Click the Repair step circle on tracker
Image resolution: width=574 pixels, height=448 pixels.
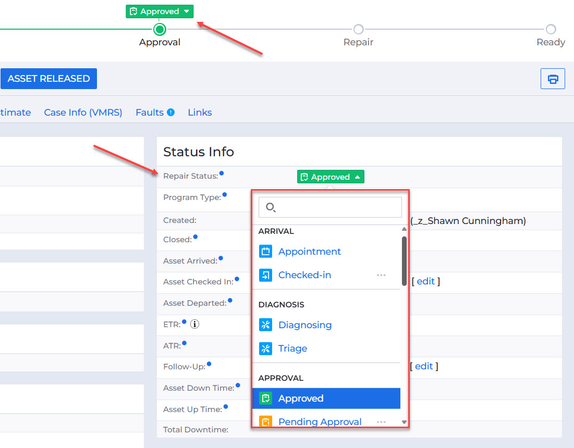358,29
